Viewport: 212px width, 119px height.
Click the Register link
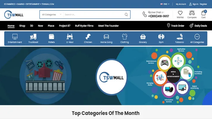tap(203, 4)
